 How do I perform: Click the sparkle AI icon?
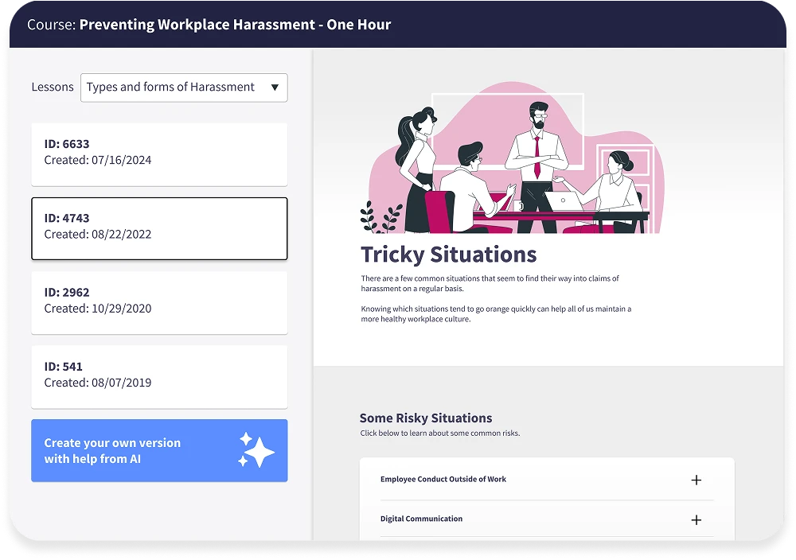coord(256,450)
